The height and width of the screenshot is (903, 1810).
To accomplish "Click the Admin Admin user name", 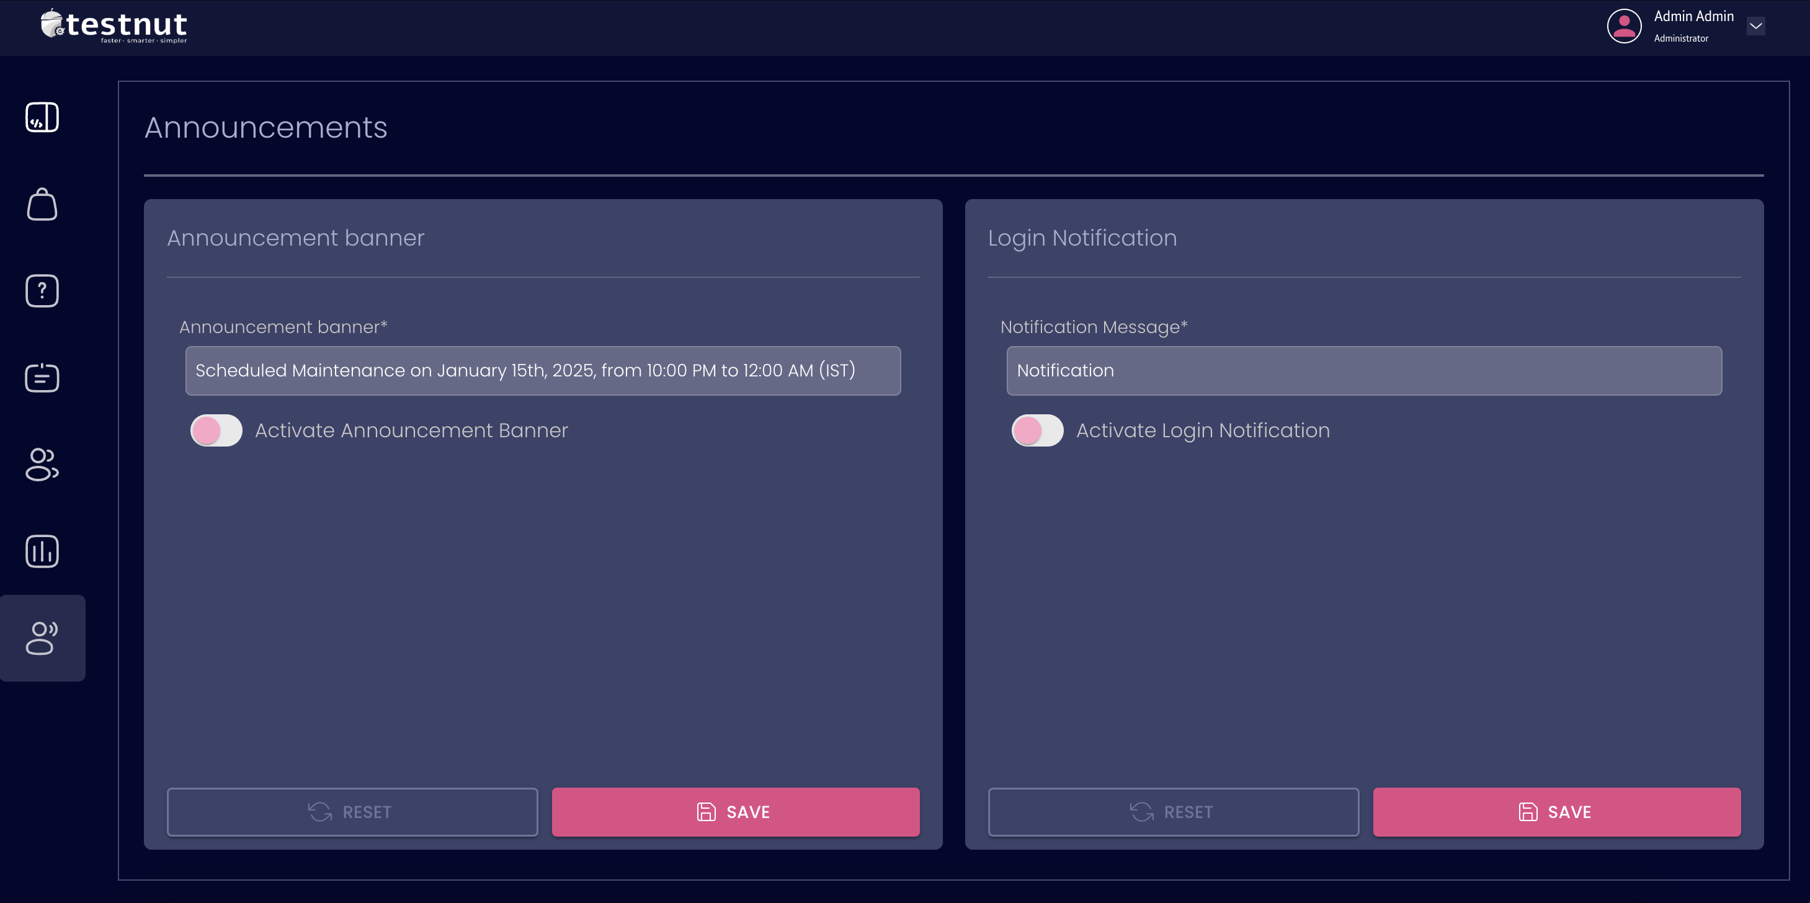I will [x=1693, y=16].
